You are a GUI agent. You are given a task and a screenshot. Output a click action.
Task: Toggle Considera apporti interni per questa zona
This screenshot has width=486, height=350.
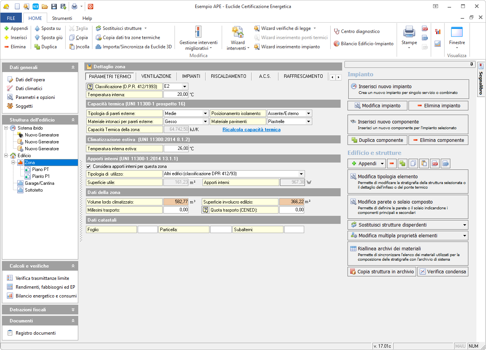89,167
